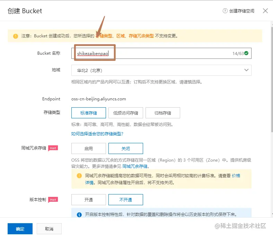The width and height of the screenshot is (273, 236).
Task: Select 开通 for 版本控制
Action: click(x=88, y=200)
